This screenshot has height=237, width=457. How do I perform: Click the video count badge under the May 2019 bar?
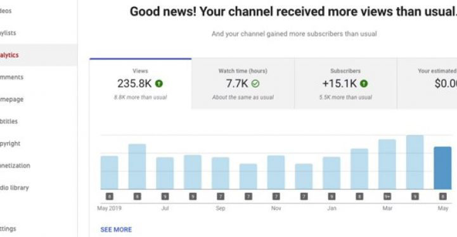[x=109, y=197]
